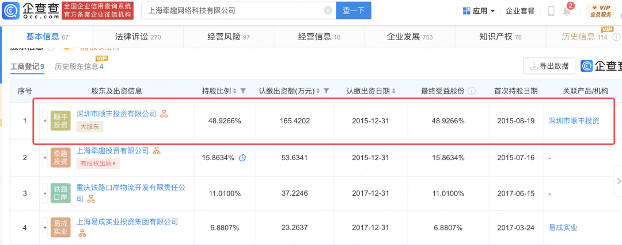Click the 165.4202 认缴出资额 value

[x=294, y=121]
